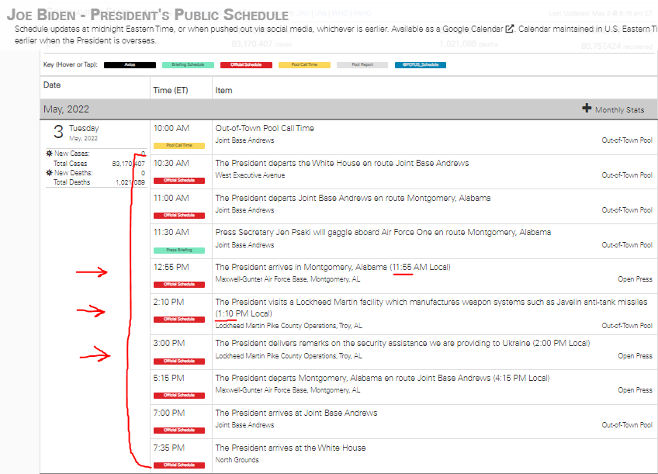Click the 7:35 PM time cell

tap(168, 448)
